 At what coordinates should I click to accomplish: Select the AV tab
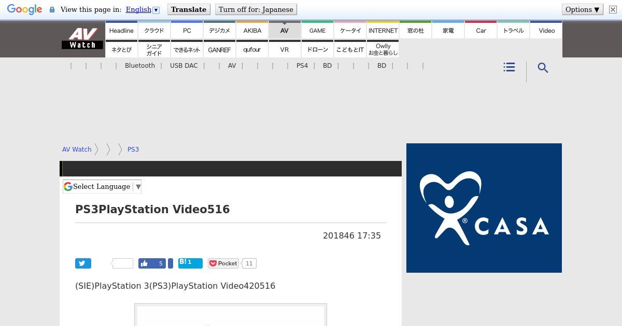pos(285,30)
